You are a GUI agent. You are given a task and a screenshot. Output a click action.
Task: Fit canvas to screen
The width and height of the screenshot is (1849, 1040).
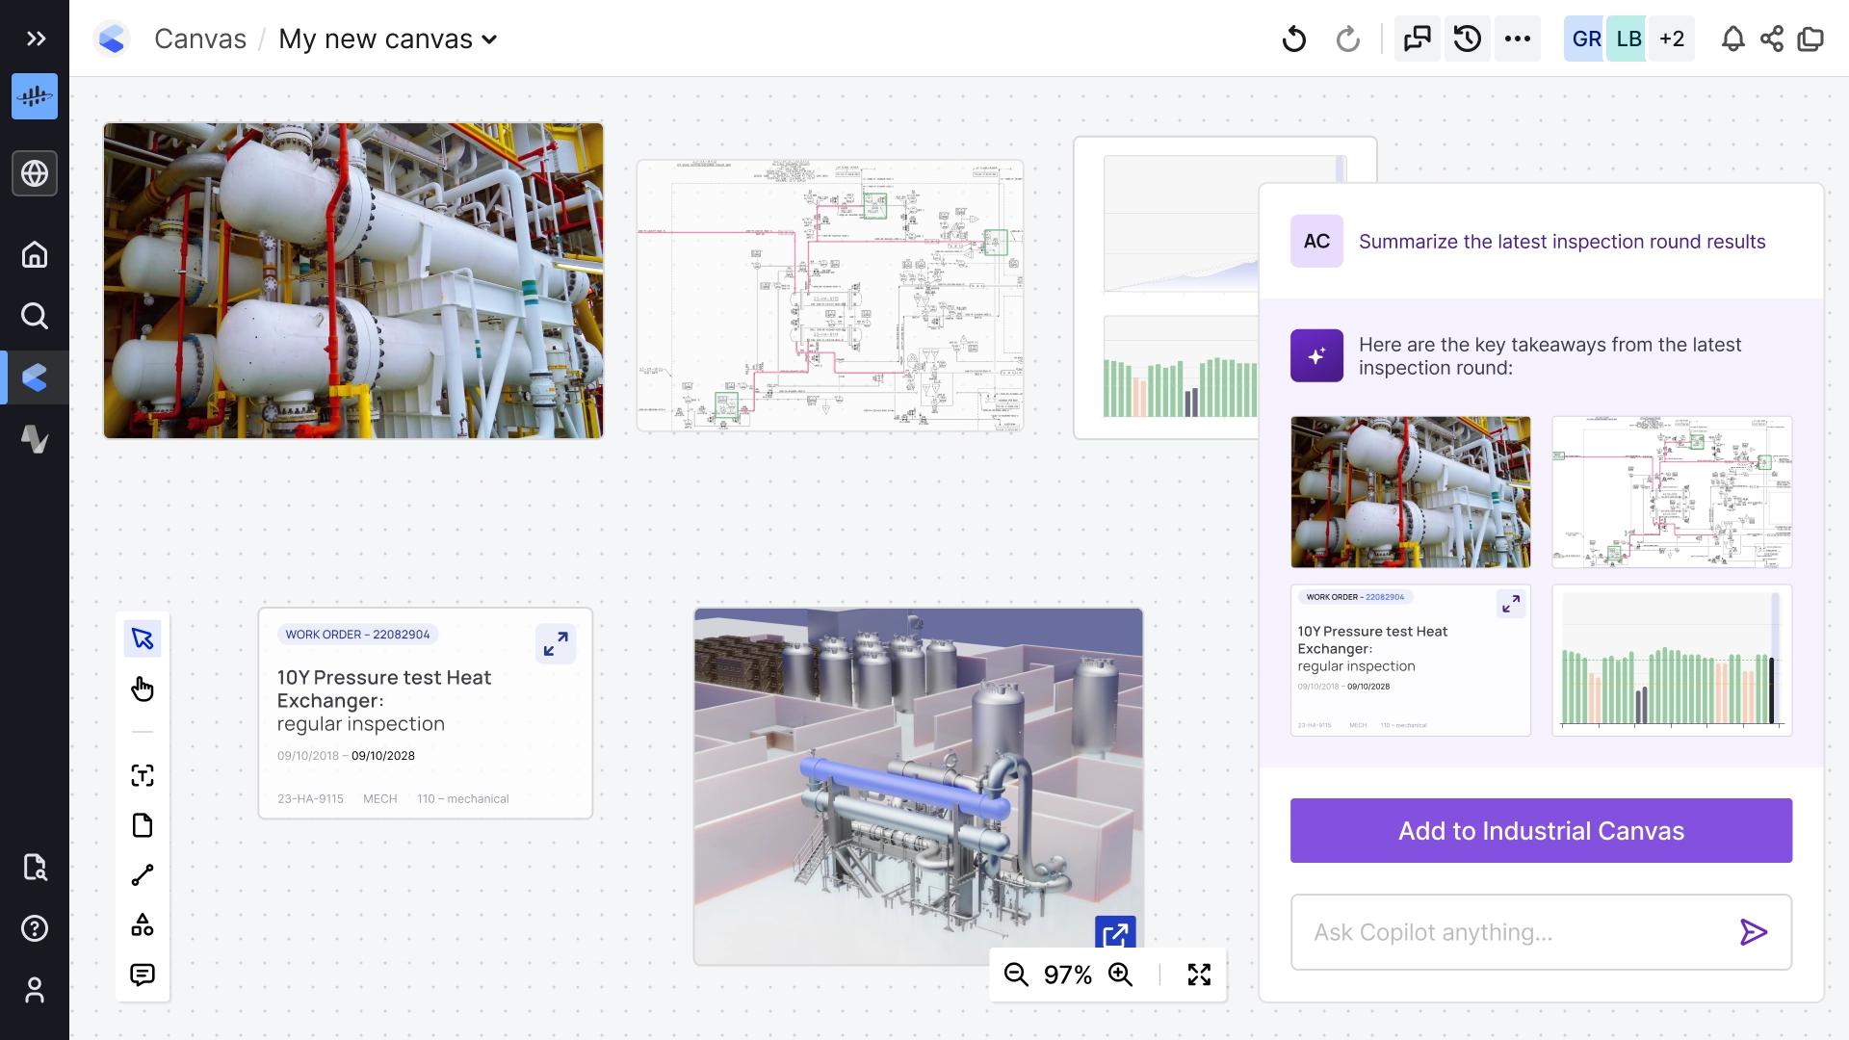coord(1199,975)
